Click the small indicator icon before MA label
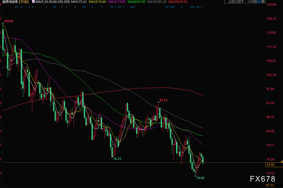Screen dimensions: 283x188 (x=34, y=2)
